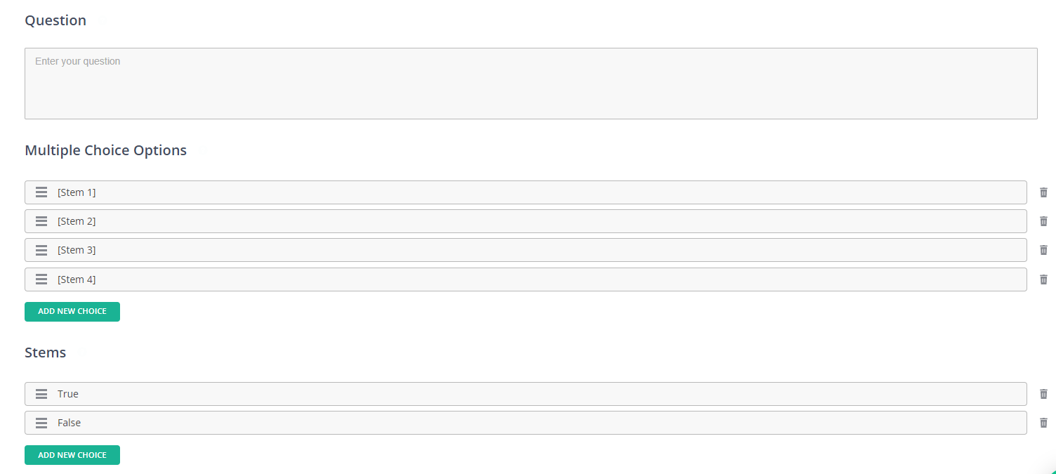This screenshot has width=1056, height=474.
Task: Select the drag handle for the False stem
Action: point(41,423)
